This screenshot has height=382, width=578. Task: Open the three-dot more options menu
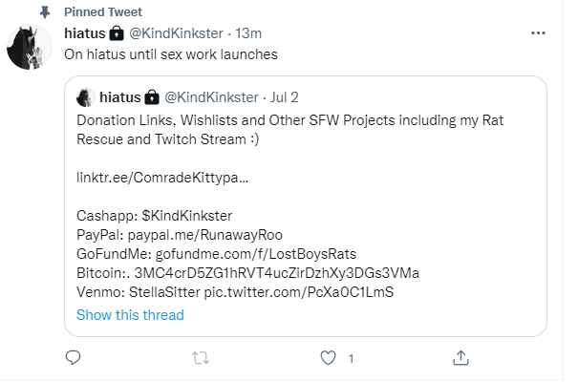(x=538, y=33)
